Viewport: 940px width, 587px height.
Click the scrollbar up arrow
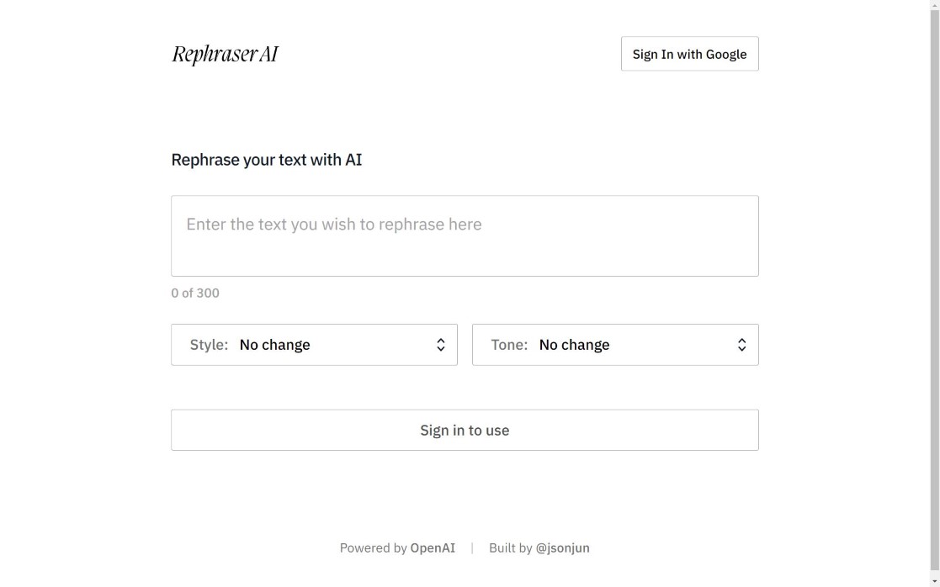click(x=934, y=5)
